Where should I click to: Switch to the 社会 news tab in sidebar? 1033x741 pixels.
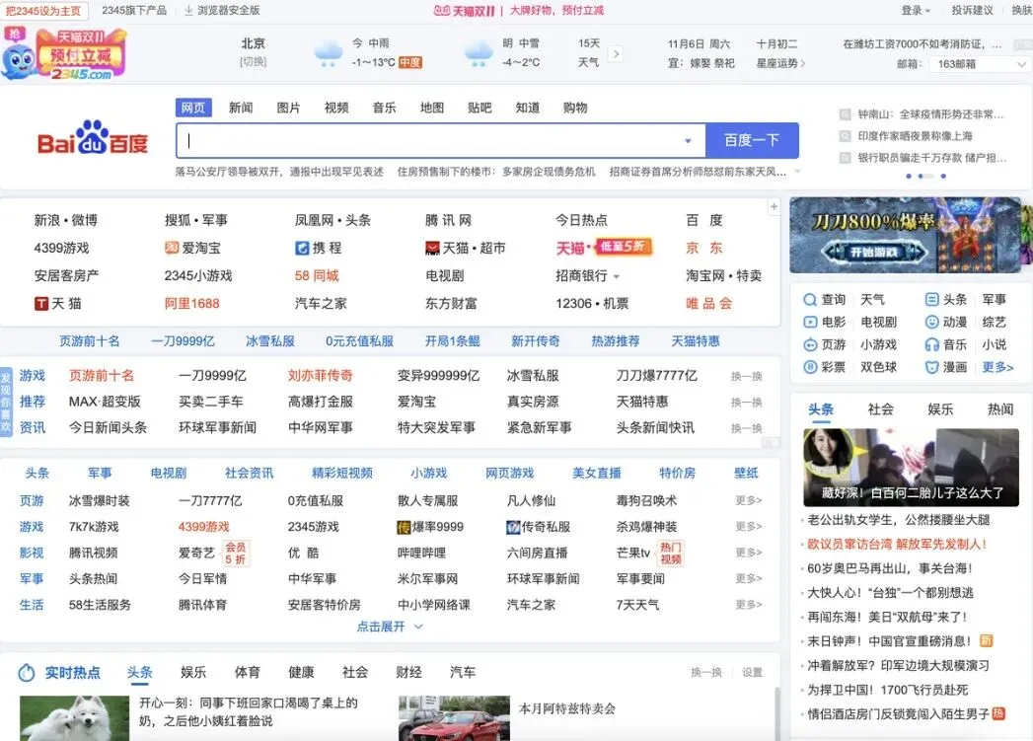(x=880, y=409)
